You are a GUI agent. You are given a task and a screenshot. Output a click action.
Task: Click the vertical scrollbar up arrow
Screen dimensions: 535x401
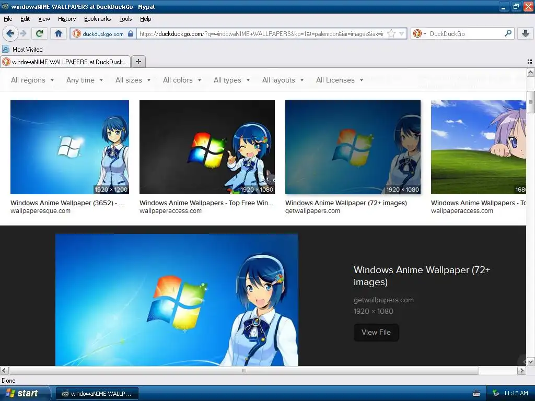coord(530,72)
